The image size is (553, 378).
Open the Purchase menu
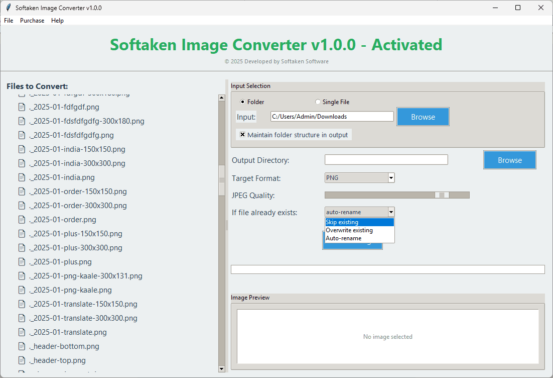(x=32, y=21)
